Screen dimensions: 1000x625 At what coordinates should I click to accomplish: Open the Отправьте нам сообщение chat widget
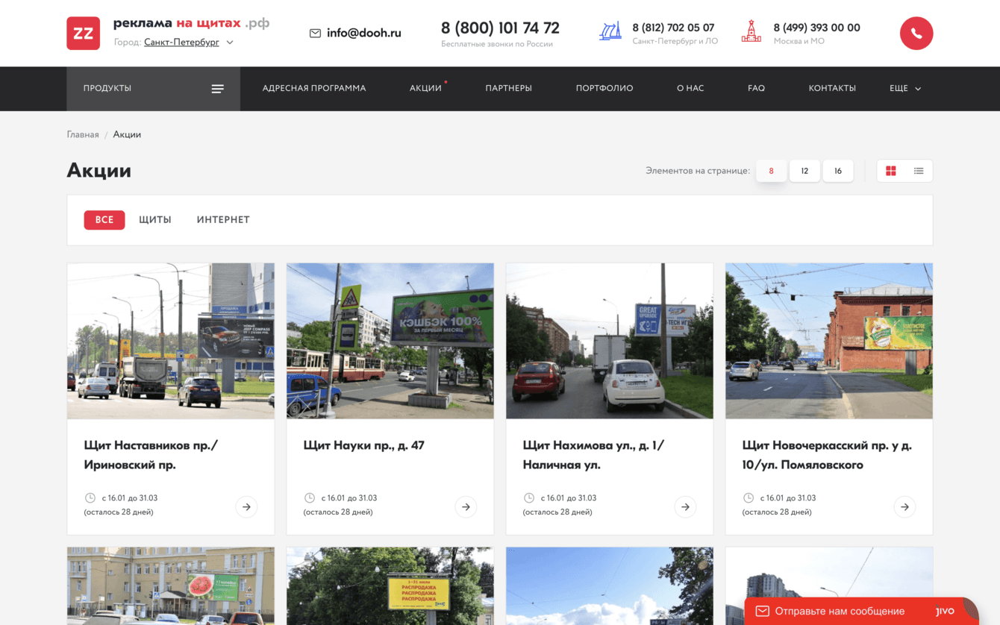point(861,611)
